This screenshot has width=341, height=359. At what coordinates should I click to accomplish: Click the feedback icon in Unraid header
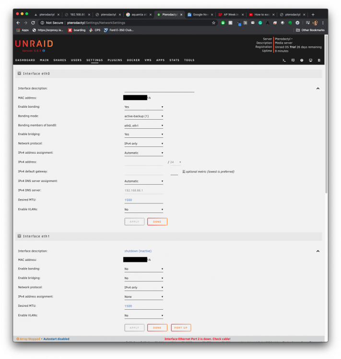coord(293,60)
